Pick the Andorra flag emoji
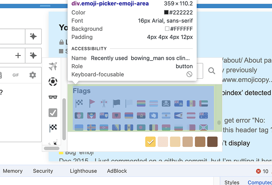The height and width of the screenshot is (185, 272). (x=191, y=104)
